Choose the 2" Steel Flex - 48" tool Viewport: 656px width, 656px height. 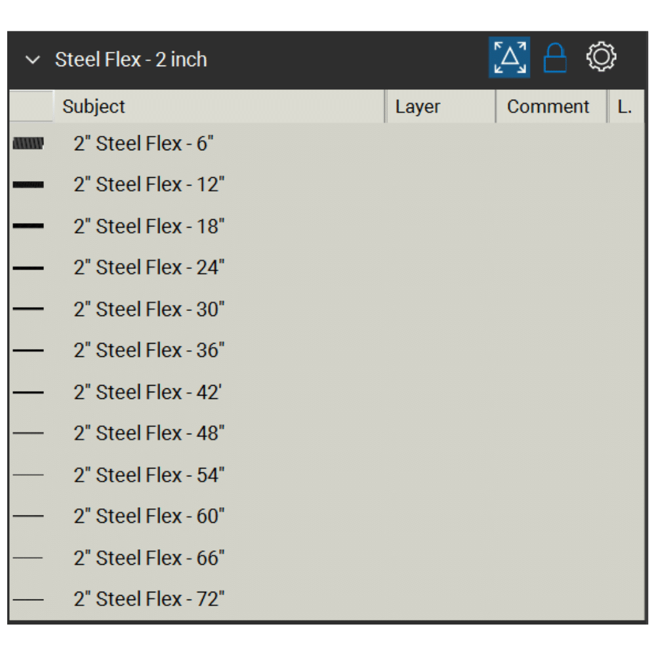pos(149,433)
